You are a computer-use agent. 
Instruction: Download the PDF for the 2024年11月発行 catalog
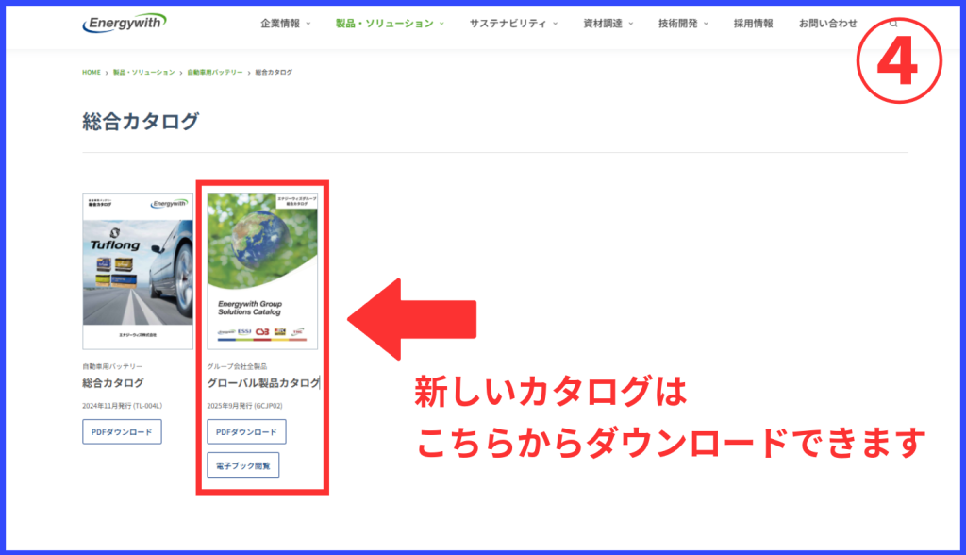[122, 432]
